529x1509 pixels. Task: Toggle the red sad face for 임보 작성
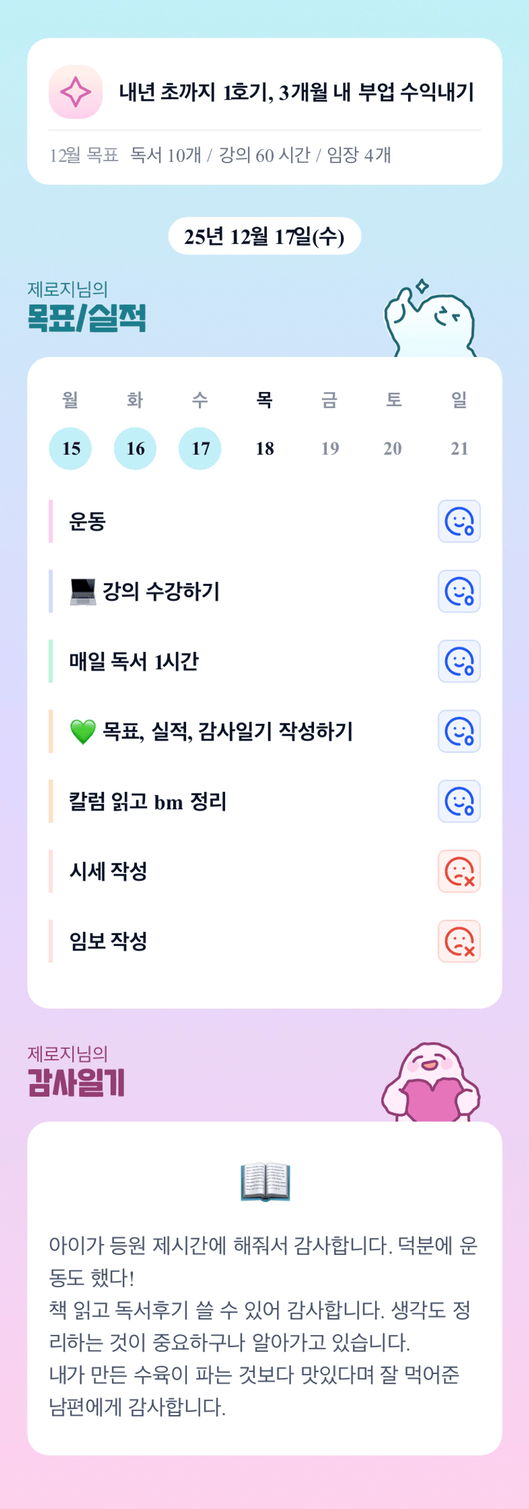[459, 942]
